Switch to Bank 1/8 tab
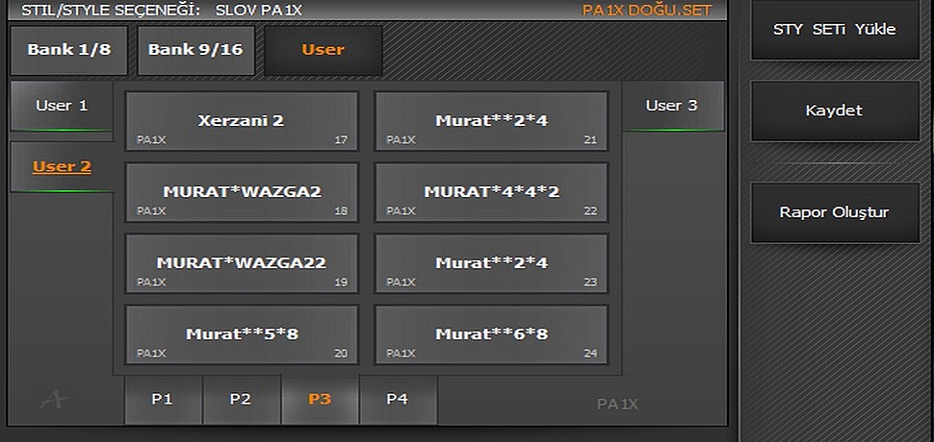Image resolution: width=934 pixels, height=442 pixels. coord(68,50)
